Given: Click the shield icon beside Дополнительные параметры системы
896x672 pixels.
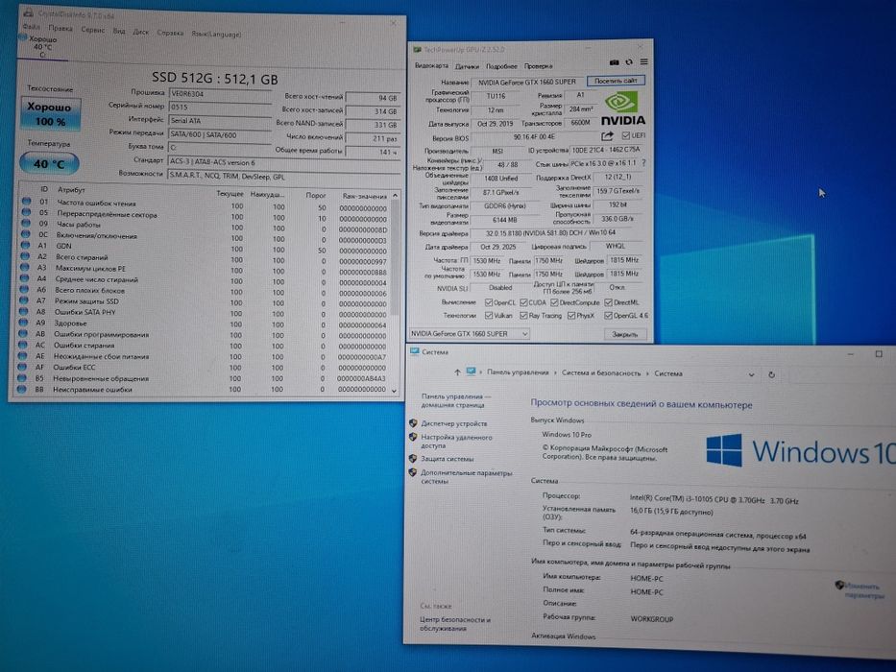Looking at the screenshot, I should [x=413, y=472].
